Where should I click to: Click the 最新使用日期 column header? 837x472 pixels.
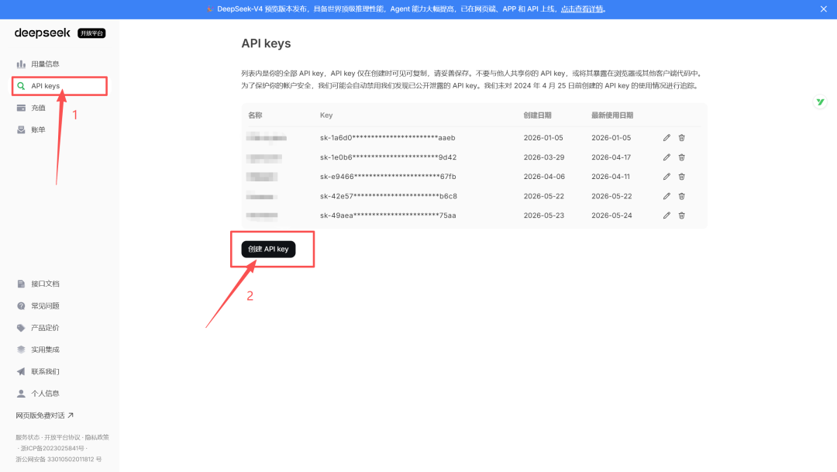coord(612,115)
